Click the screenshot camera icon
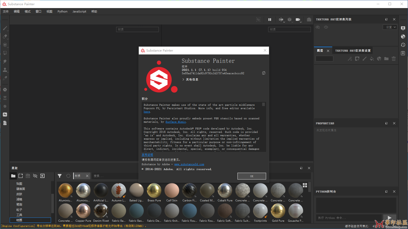408x229 pixels. [309, 20]
